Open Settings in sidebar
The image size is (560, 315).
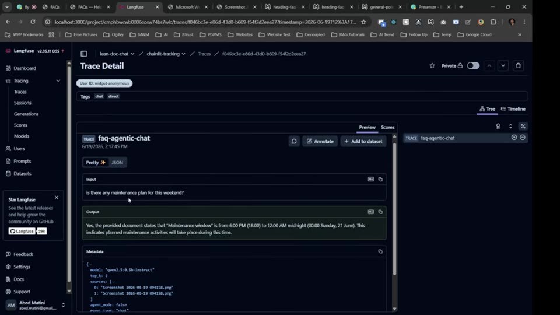(x=22, y=267)
